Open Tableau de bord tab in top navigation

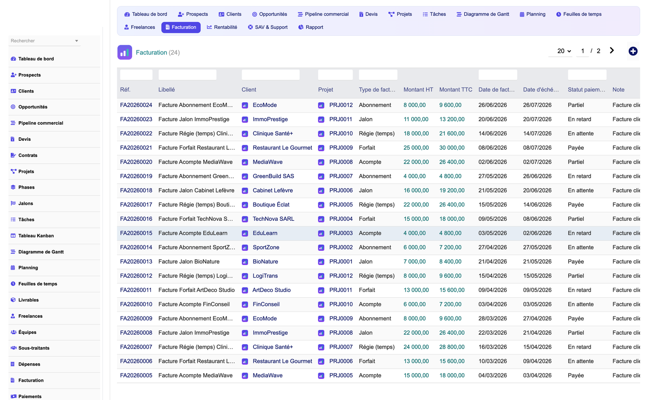[x=146, y=14]
